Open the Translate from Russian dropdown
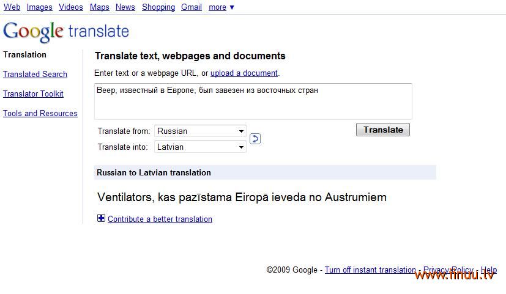 pos(201,131)
